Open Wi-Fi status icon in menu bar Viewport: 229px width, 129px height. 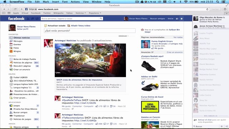tap(186, 2)
